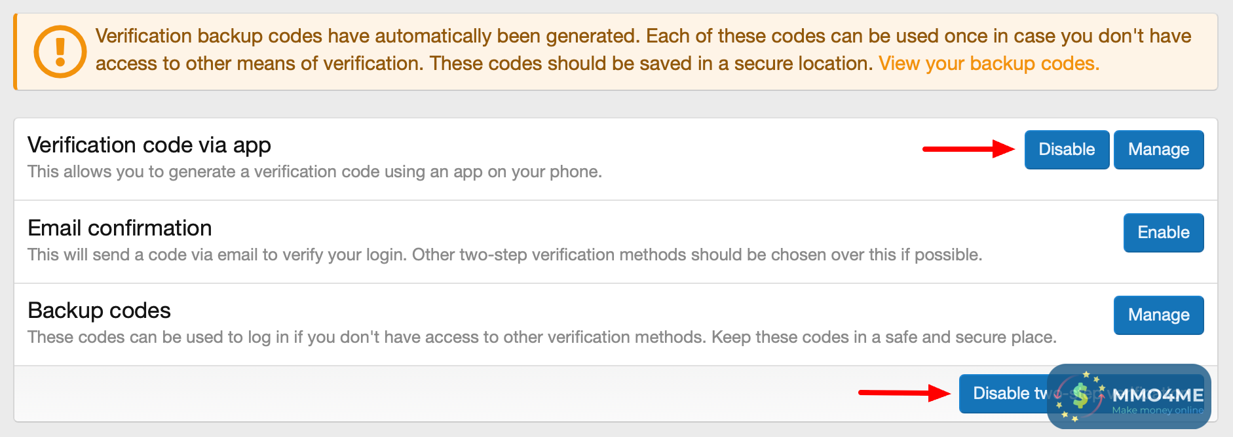Open the "View your backup codes" link
This screenshot has width=1233, height=437.
[989, 63]
